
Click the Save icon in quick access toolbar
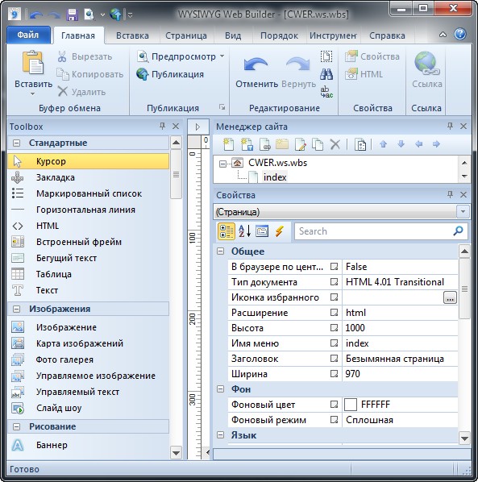tap(73, 15)
